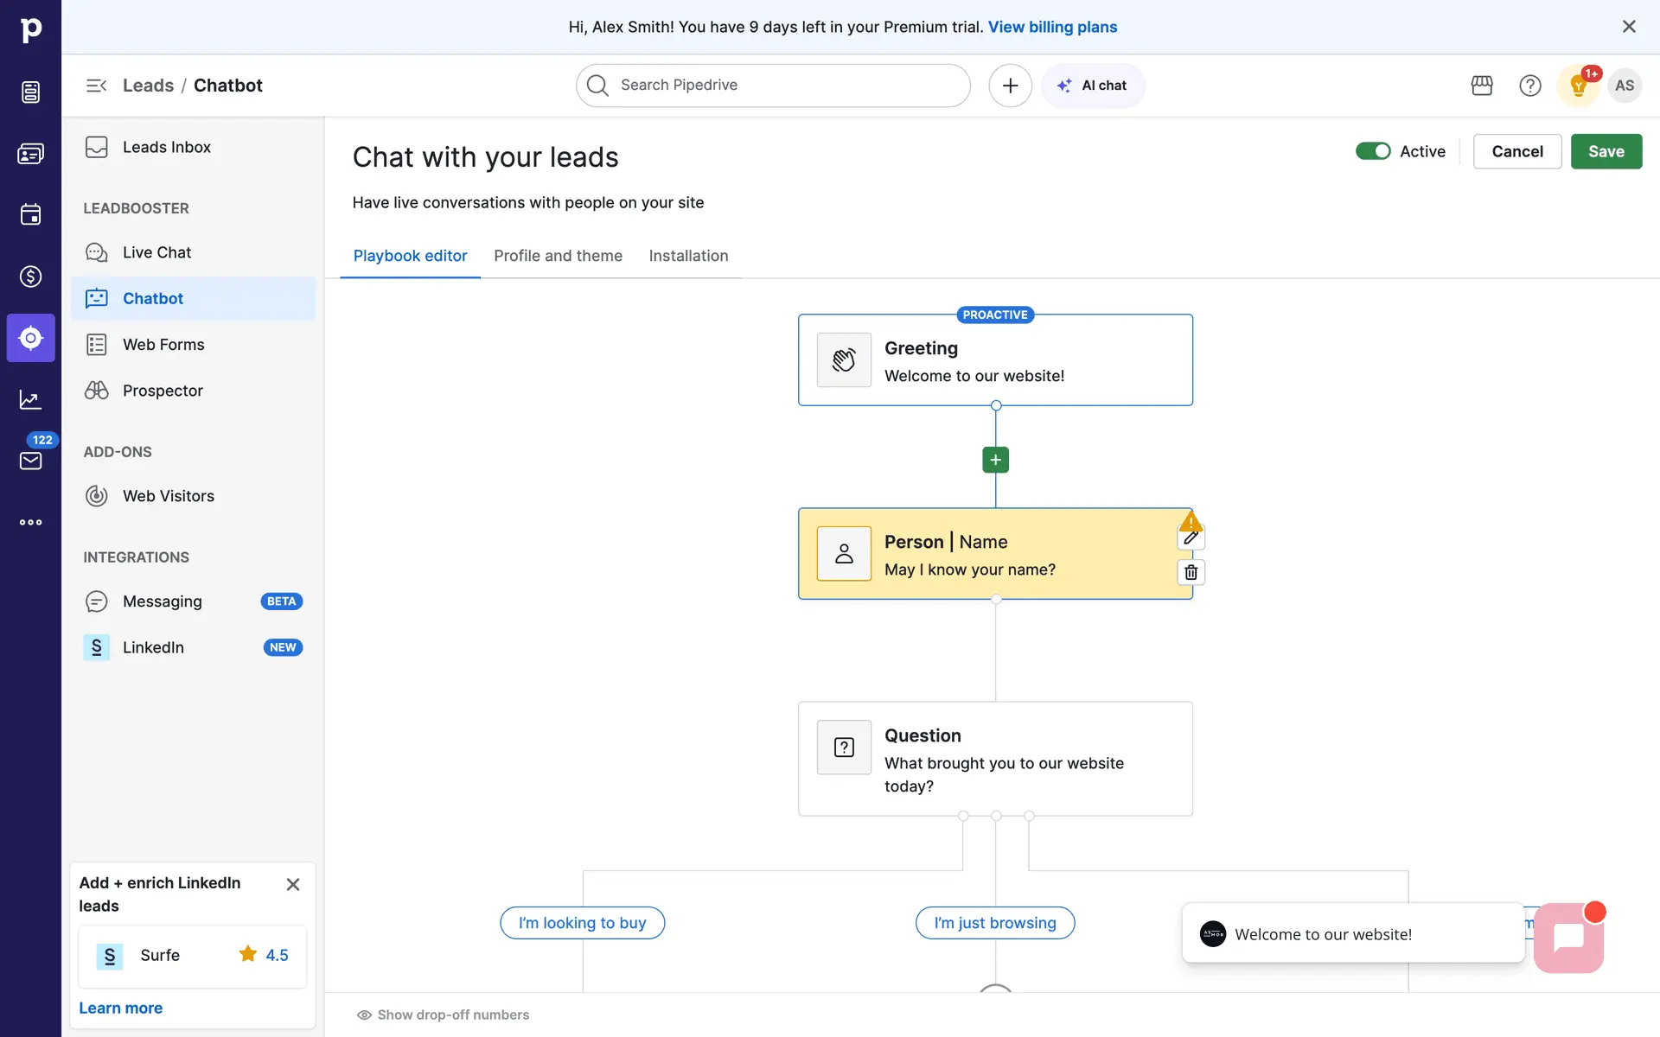Click the pencil edit icon on Person block
The image size is (1660, 1037).
(x=1191, y=538)
